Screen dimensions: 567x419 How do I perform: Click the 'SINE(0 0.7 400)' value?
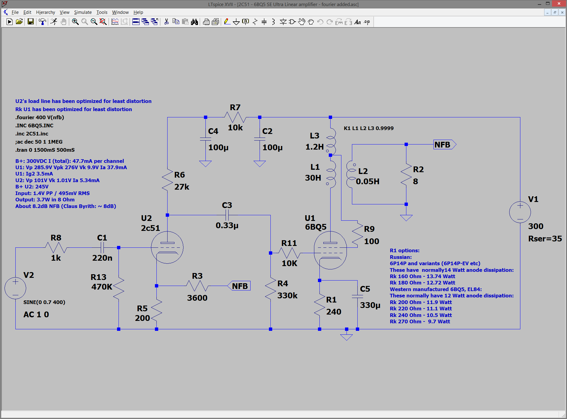[44, 302]
